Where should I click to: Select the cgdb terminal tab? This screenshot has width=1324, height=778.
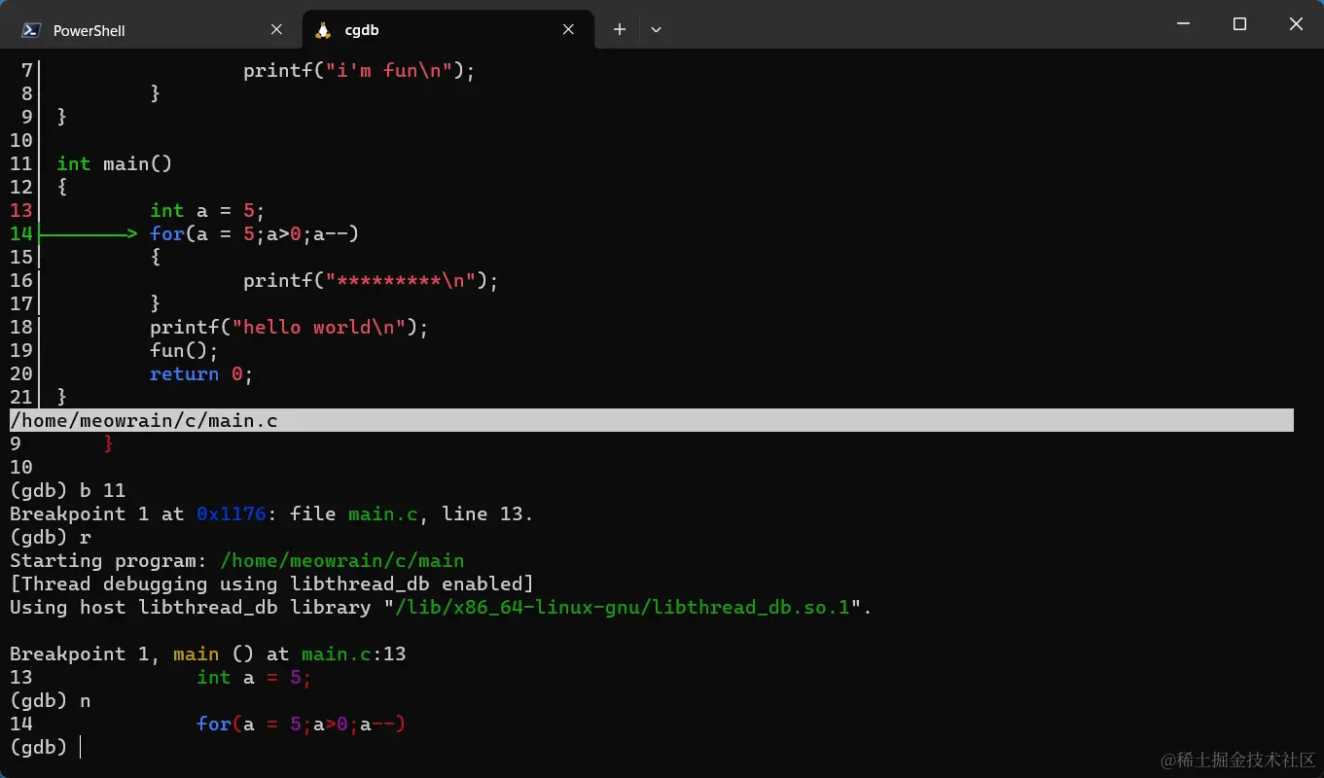pos(447,29)
